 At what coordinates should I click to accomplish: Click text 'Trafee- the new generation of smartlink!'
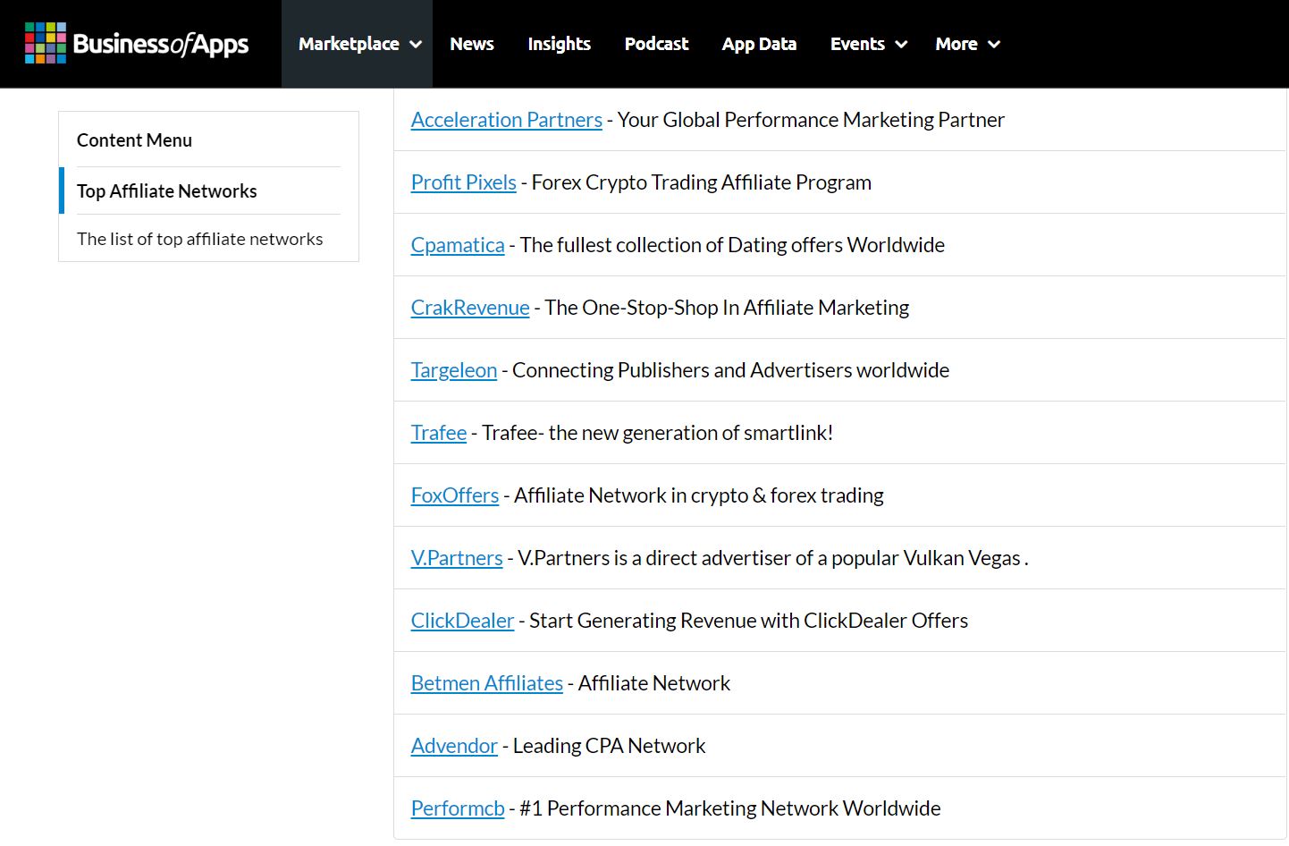[657, 433]
